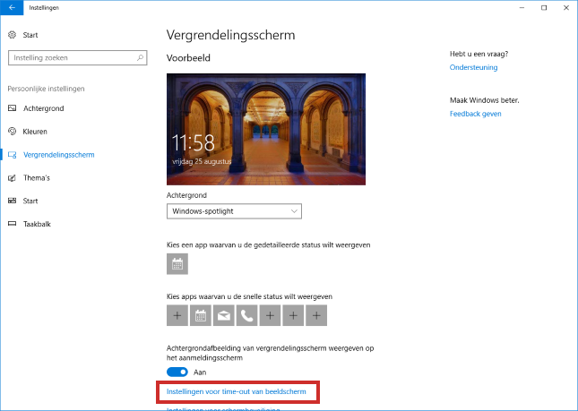Image resolution: width=578 pixels, height=411 pixels.
Task: Toggle lock screen background on sign-in screen
Action: [177, 372]
